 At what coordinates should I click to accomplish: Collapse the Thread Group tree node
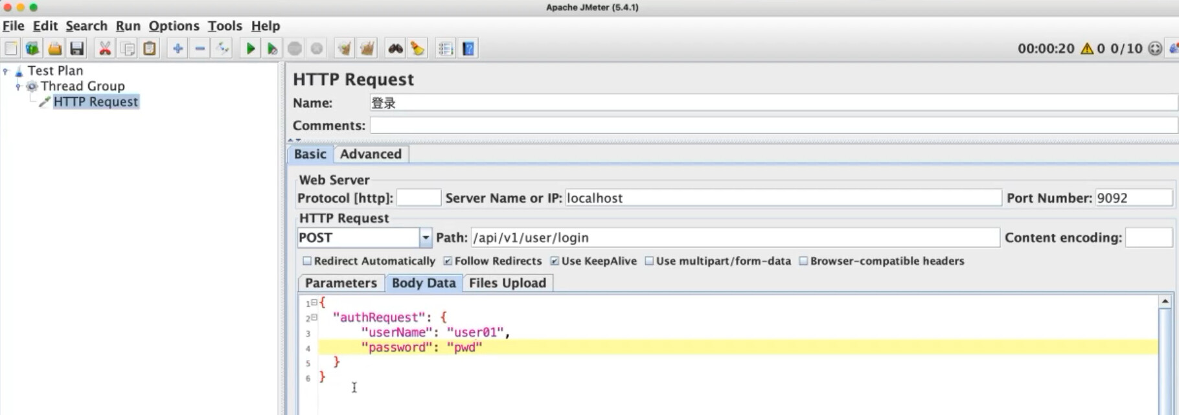[18, 86]
